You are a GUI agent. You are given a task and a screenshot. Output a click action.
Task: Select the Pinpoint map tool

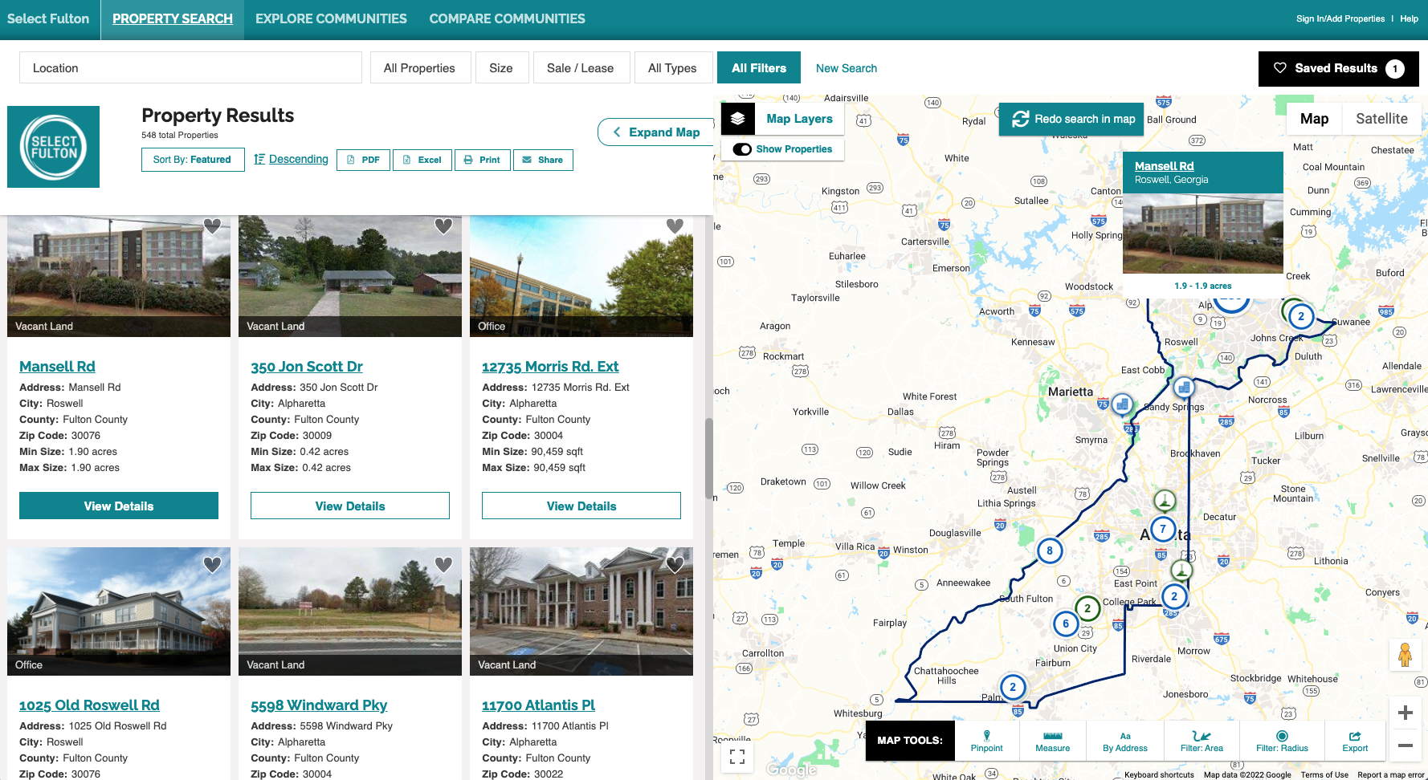tap(986, 741)
